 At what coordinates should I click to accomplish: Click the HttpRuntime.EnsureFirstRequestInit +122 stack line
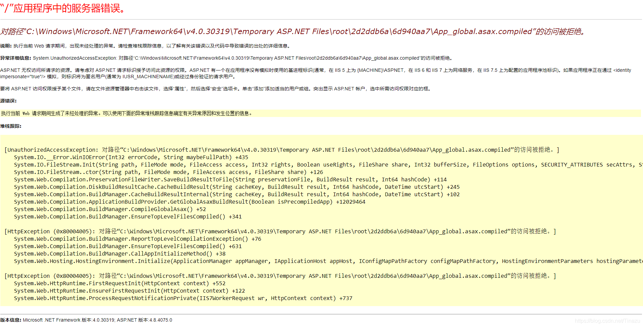pos(129,291)
